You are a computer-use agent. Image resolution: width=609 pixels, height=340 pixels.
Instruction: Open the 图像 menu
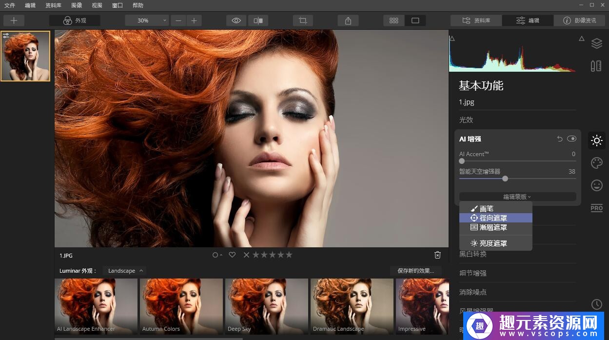77,5
